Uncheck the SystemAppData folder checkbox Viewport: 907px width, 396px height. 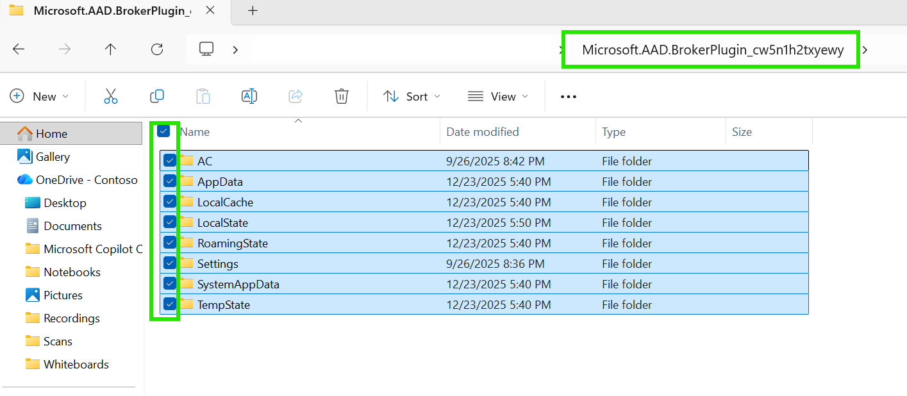pos(170,284)
